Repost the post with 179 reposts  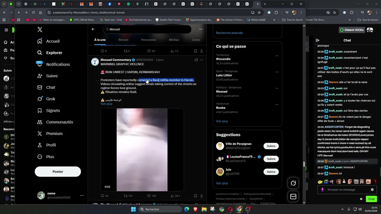point(128,196)
